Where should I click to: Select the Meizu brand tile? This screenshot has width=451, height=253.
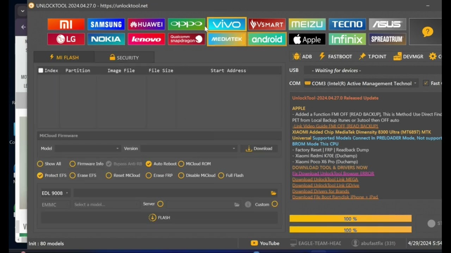point(307,24)
